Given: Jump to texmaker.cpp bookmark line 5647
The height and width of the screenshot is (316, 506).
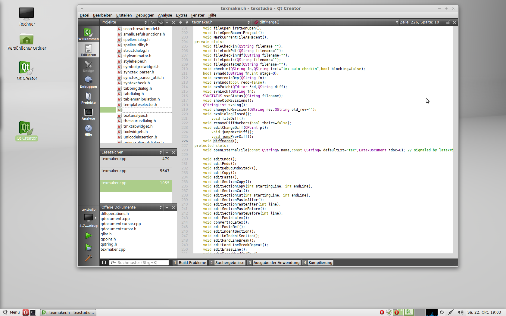Looking at the screenshot, I should [x=136, y=174].
